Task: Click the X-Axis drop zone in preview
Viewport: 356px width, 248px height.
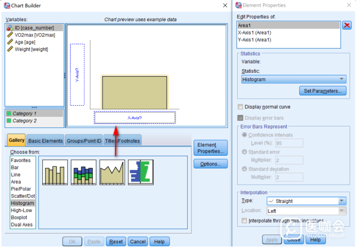Action: tap(135, 118)
